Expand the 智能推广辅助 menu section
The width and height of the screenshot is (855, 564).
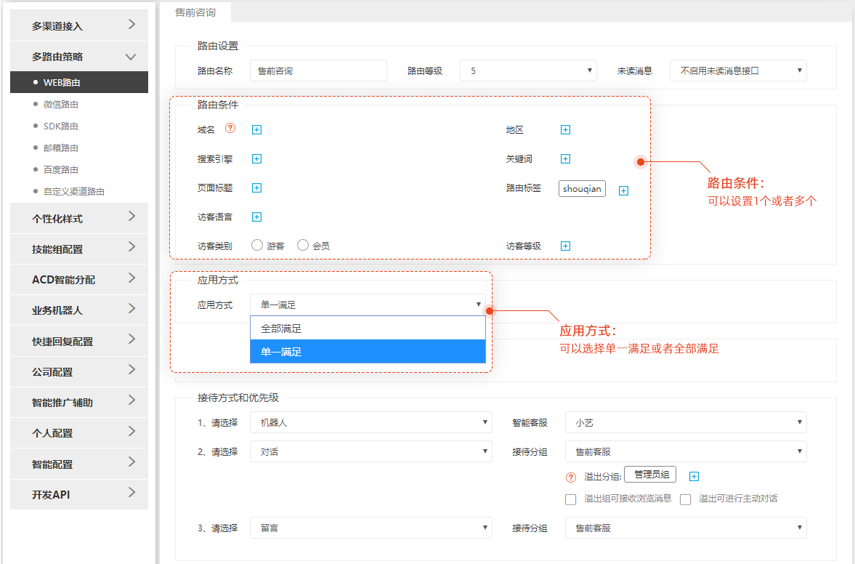[x=79, y=402]
